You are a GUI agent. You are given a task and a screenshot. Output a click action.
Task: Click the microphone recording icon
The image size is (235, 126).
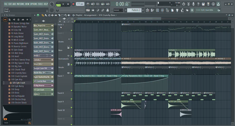click(193, 4)
